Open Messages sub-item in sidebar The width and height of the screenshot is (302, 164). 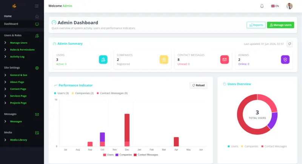16,121
